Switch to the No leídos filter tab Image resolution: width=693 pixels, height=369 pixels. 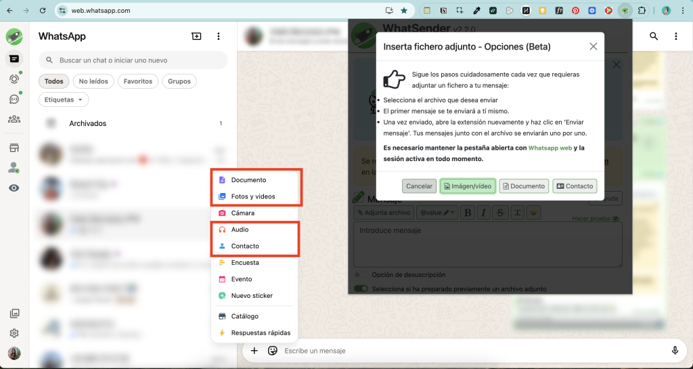[x=93, y=81]
